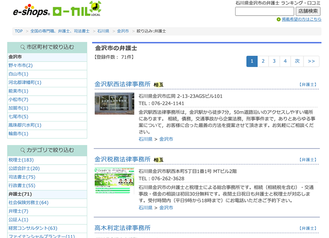329x238 pixels.
Task: Click the 相互 badge next to 金沢税務法律事務所
Action: (x=158, y=160)
